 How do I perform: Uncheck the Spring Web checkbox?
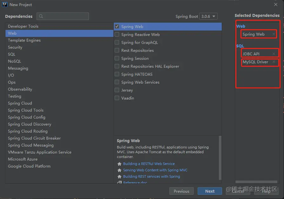[117, 26]
